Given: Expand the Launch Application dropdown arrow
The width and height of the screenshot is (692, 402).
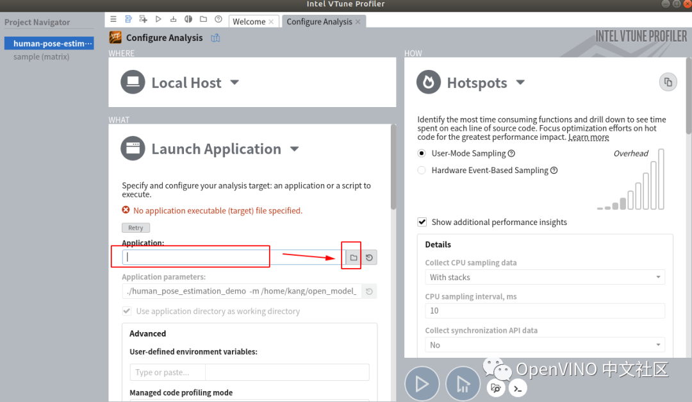Looking at the screenshot, I should pyautogui.click(x=295, y=149).
